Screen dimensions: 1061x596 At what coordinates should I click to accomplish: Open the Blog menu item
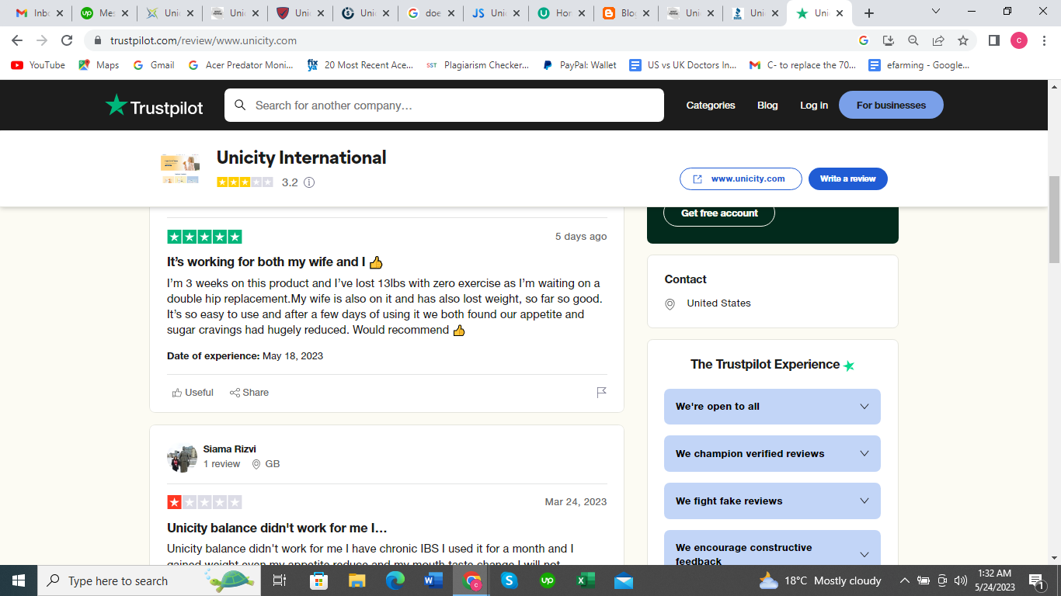coord(767,106)
